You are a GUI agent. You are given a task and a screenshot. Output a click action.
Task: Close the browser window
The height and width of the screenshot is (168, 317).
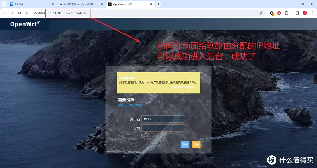pos(312,4)
